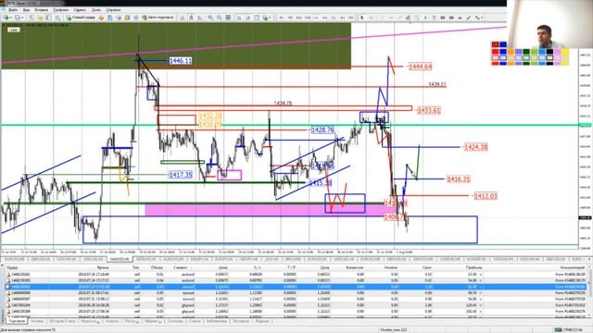
Task: Expand the indicators dropdown arrow
Action: point(270,18)
